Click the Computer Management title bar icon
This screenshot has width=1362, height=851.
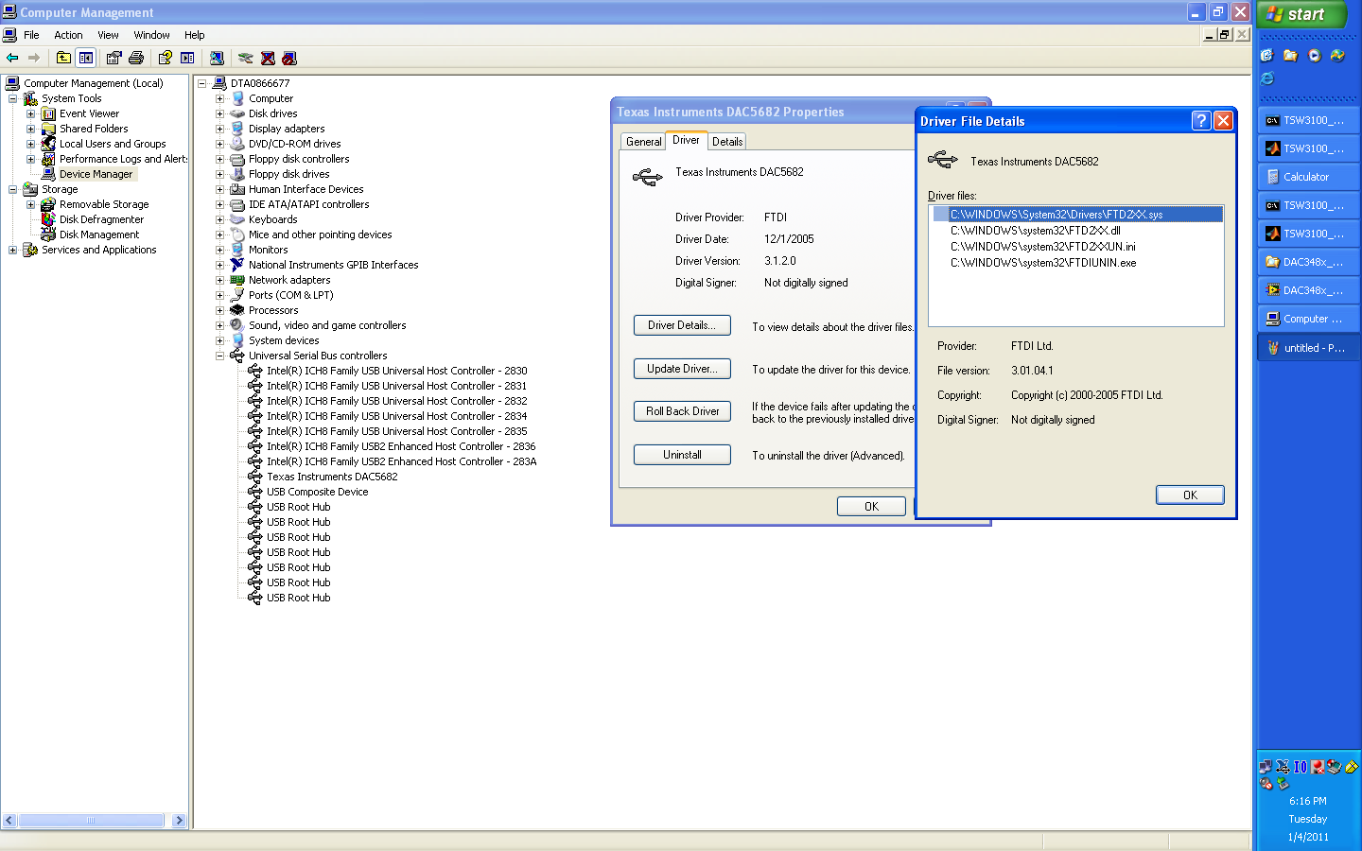click(x=9, y=12)
